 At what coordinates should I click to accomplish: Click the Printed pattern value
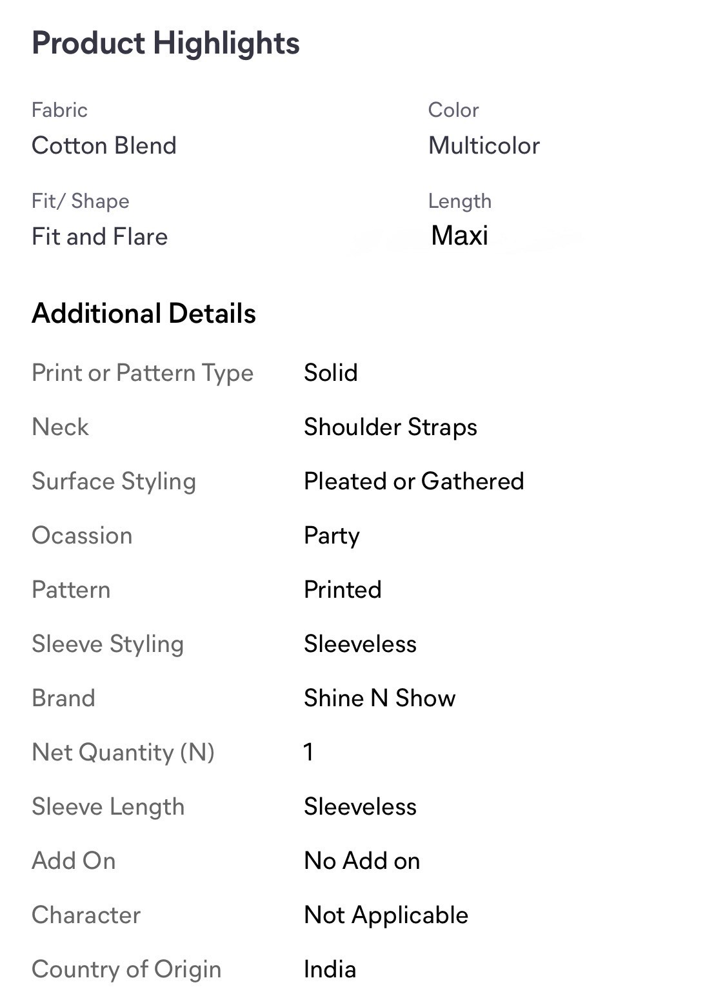[x=343, y=590]
